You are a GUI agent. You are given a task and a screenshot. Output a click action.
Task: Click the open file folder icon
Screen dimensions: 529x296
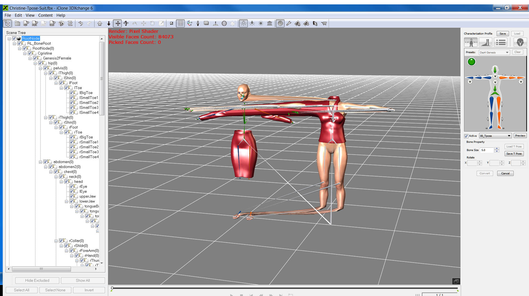[x=17, y=24]
